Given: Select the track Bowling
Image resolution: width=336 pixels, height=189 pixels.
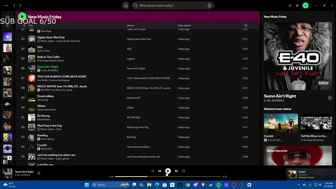Looking at the screenshot, I should click(x=43, y=135).
